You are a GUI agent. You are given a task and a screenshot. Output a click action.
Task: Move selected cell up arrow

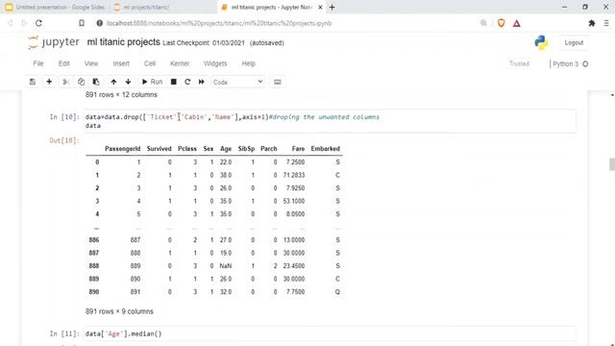(113, 82)
